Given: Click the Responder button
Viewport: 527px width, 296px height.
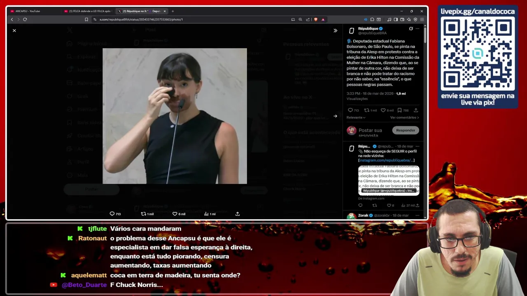Looking at the screenshot, I should pos(406,130).
